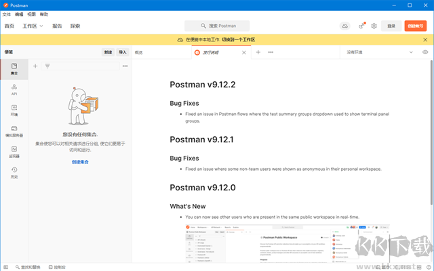Click the 创建集合 link
Viewport: 434px width, 271px height.
[x=80, y=162]
